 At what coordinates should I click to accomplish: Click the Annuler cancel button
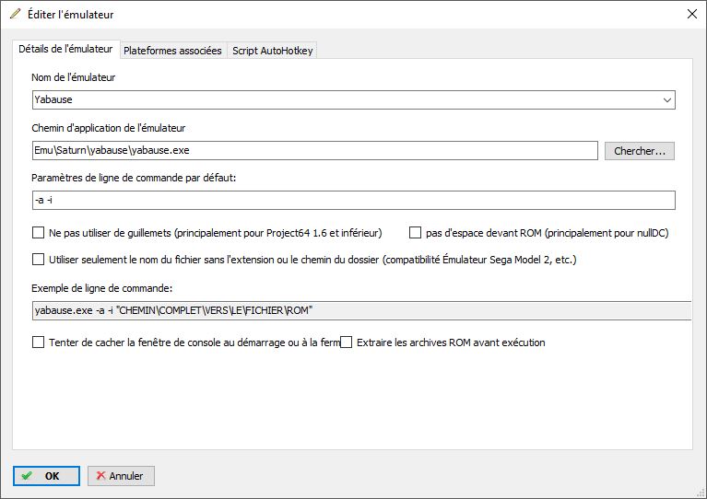tap(121, 476)
